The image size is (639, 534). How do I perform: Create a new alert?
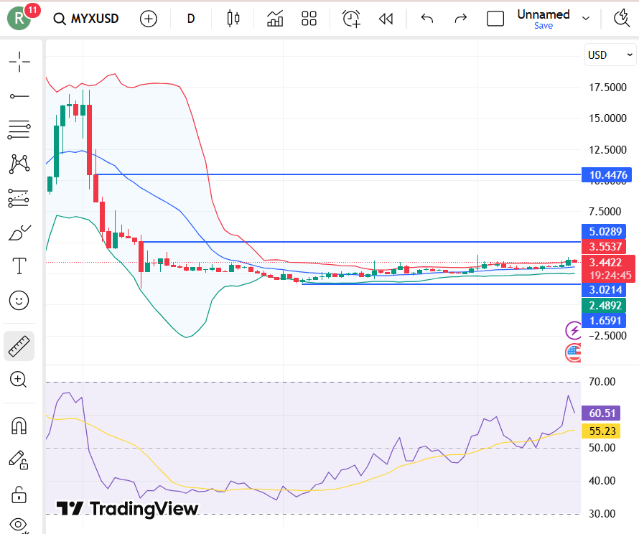[x=351, y=19]
